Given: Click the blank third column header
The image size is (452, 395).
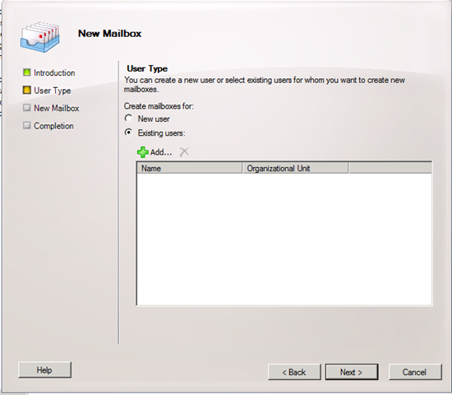Looking at the screenshot, I should coord(390,168).
